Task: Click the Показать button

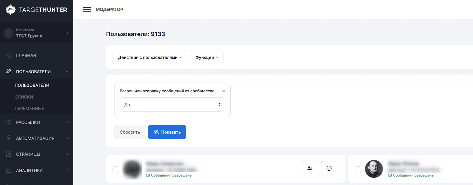Action: coord(167,132)
